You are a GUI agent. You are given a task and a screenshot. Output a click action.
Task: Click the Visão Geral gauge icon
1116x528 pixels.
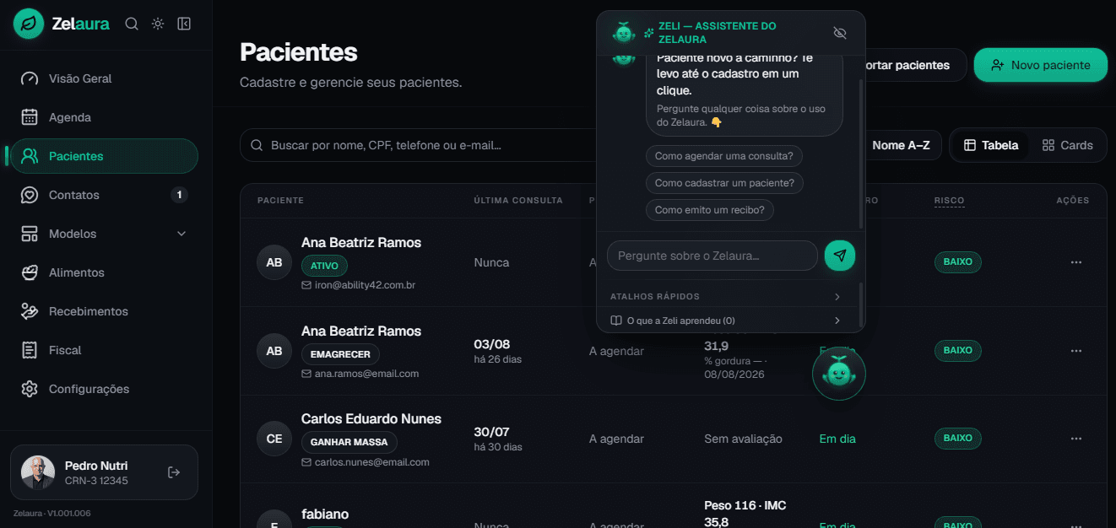point(30,78)
